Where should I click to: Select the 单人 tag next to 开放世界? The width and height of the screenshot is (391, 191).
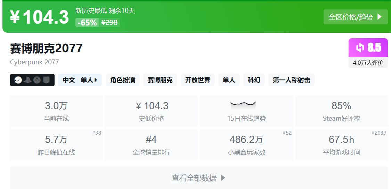coord(229,80)
